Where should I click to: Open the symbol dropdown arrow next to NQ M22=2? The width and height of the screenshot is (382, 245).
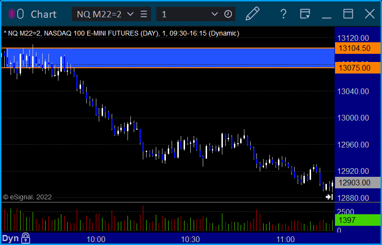[x=130, y=14]
